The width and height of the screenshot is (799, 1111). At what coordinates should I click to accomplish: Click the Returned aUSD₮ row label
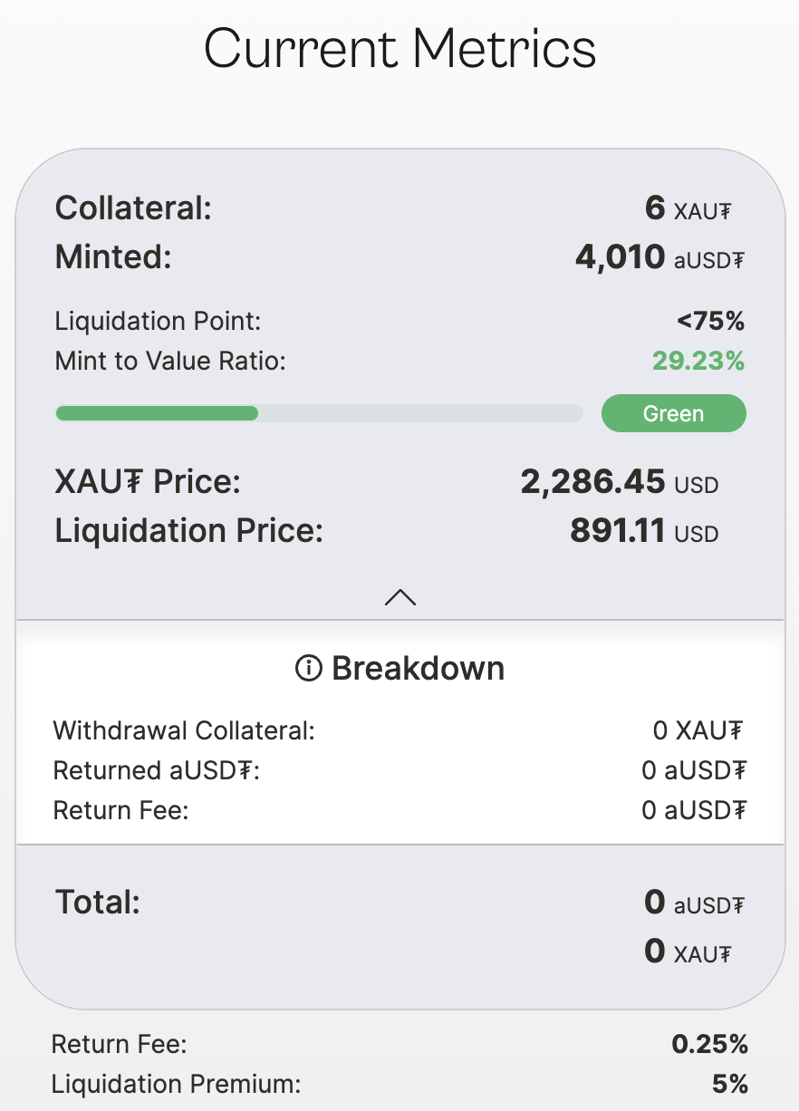(157, 770)
